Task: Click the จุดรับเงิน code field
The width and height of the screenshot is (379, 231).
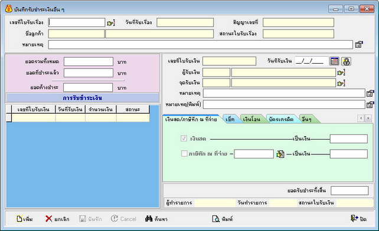Action: [216, 83]
